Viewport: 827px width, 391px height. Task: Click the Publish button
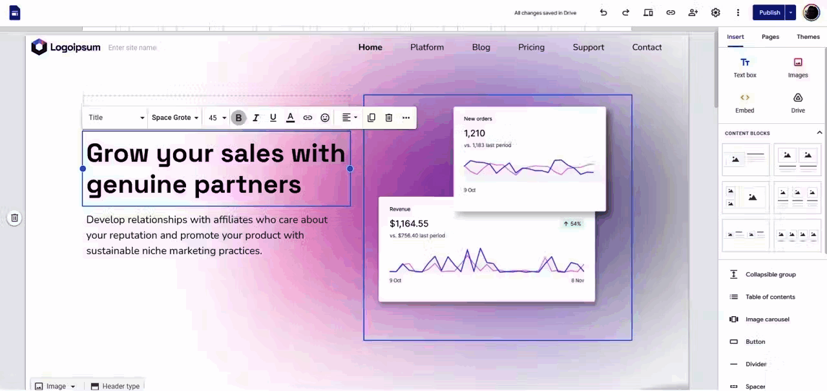(769, 12)
